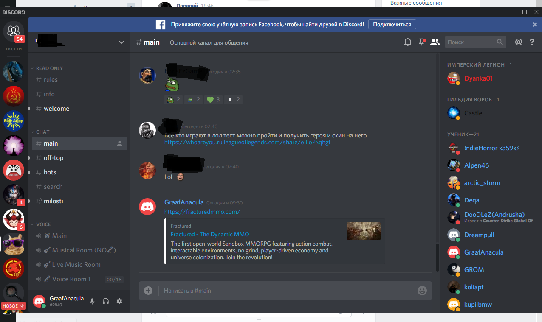Open the server name dropdown chevron
The image size is (542, 322).
[x=121, y=42]
